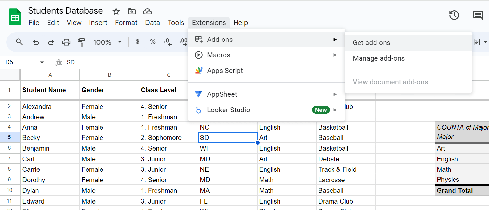Viewport: 489px width, 210px height.
Task: Move document using folder icon
Action: [x=132, y=12]
